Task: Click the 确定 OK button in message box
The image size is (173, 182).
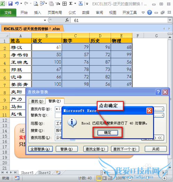Action: point(108,133)
